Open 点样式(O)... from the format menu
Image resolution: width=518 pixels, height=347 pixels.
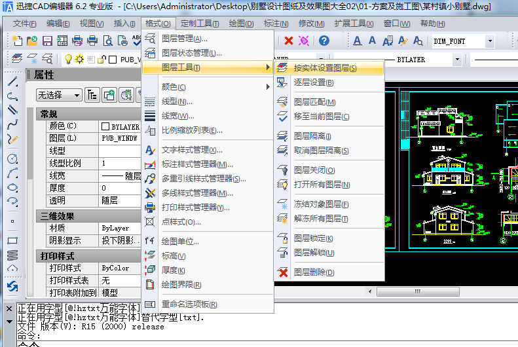coord(208,222)
